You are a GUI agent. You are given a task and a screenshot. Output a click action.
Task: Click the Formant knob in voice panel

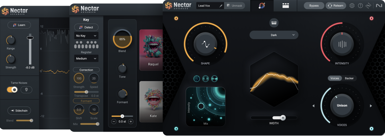pos(122,94)
